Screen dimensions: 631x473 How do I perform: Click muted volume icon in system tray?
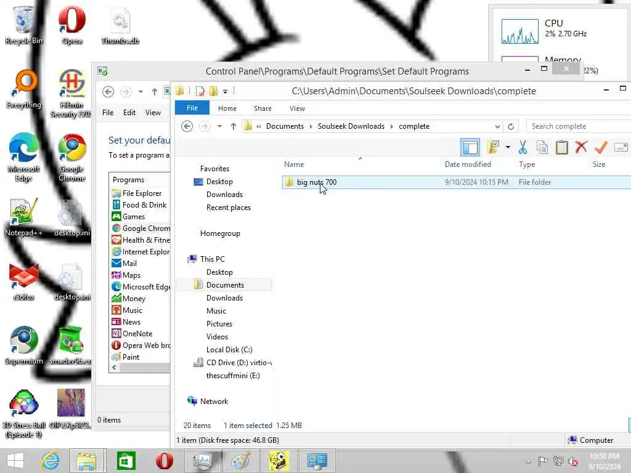pos(572,461)
